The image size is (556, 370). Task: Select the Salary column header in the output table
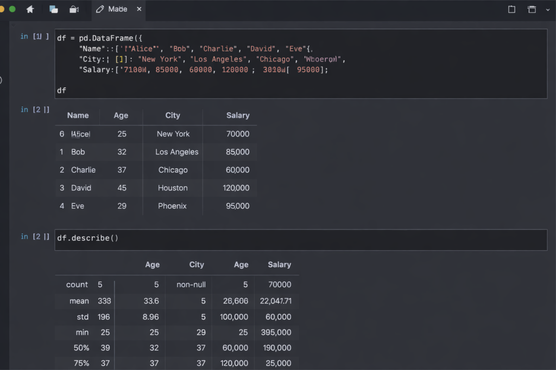tap(238, 115)
